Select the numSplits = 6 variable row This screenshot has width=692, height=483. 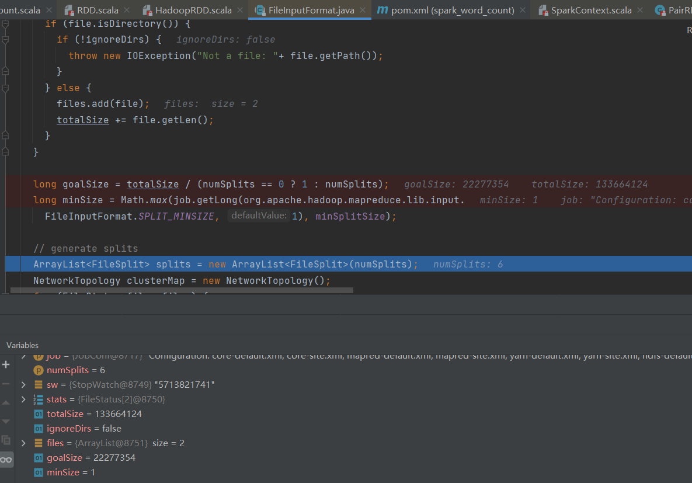(x=353, y=370)
